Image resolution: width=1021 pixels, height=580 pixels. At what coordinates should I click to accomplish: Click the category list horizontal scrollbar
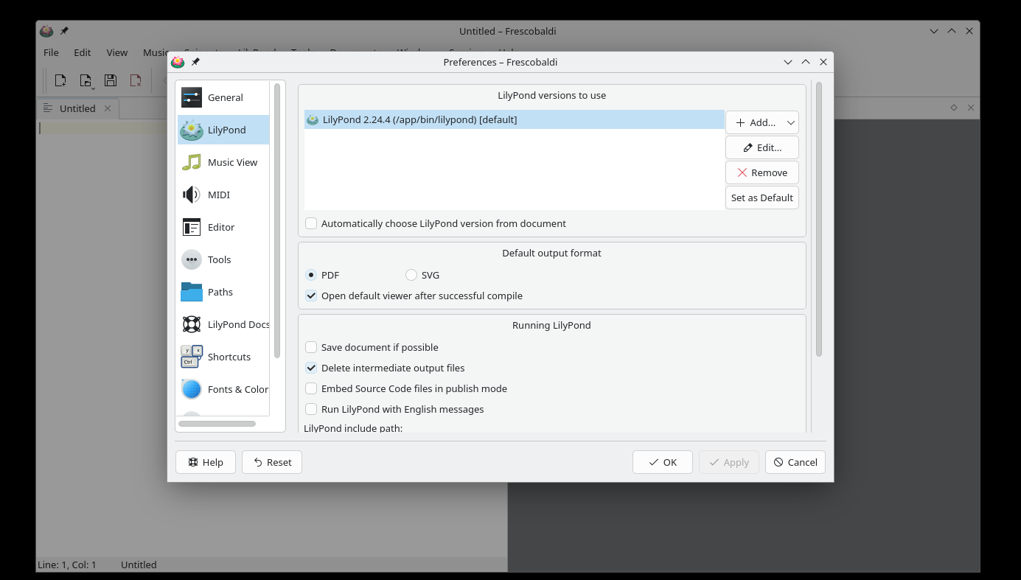(217, 424)
